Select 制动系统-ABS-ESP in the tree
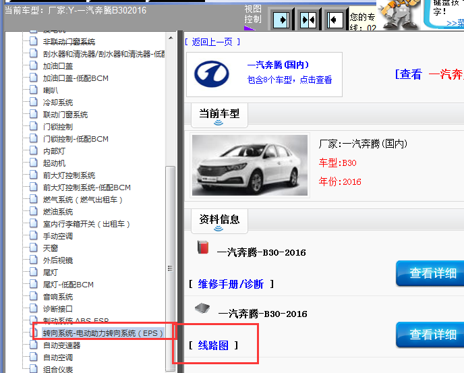The height and width of the screenshot is (373, 464). pyautogui.click(x=76, y=320)
